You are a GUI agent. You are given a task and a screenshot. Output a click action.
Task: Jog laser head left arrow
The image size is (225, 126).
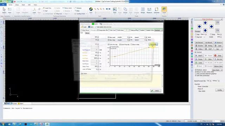[x=199, y=27]
